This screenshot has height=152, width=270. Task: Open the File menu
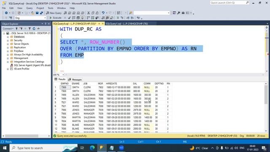tap(4, 8)
